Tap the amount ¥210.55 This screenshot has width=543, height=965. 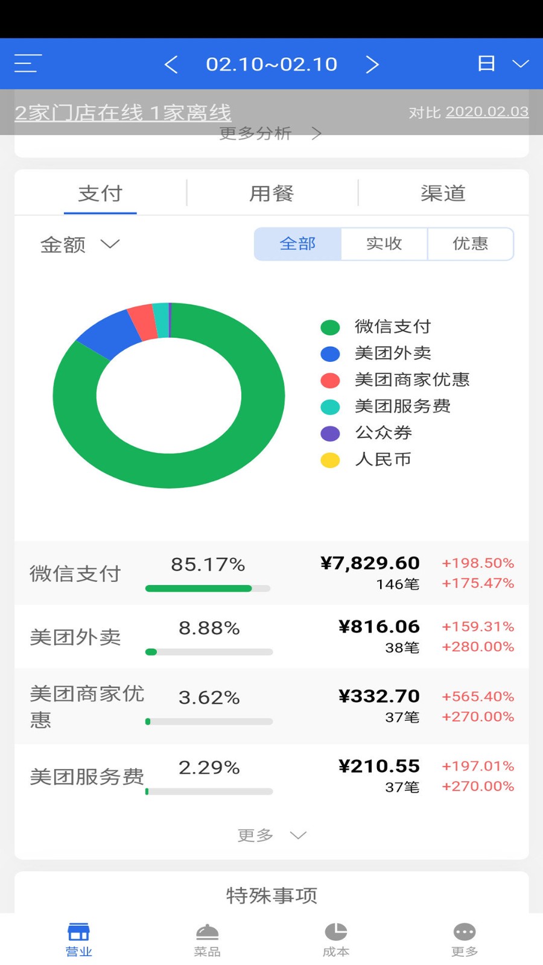tap(379, 766)
